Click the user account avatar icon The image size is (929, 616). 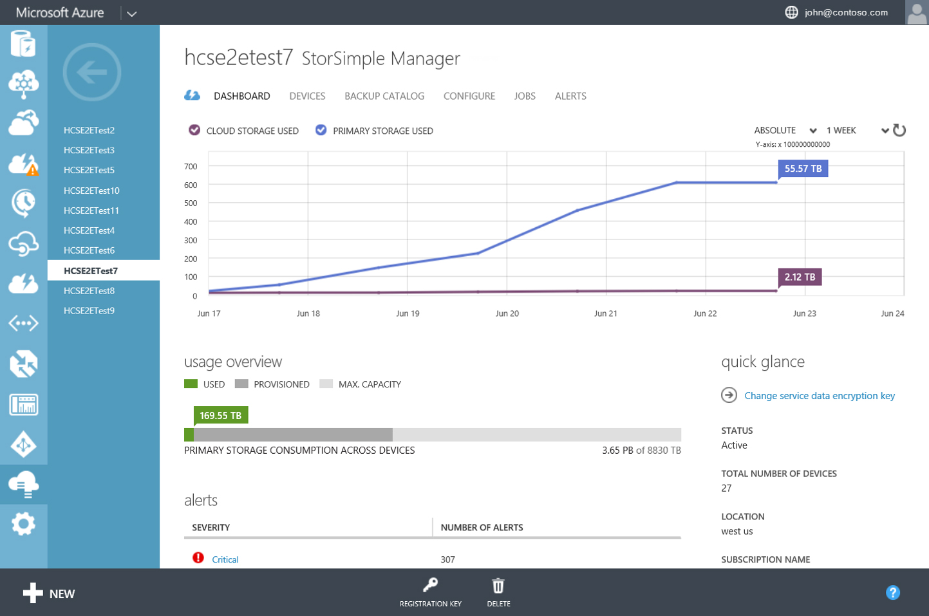tap(915, 13)
